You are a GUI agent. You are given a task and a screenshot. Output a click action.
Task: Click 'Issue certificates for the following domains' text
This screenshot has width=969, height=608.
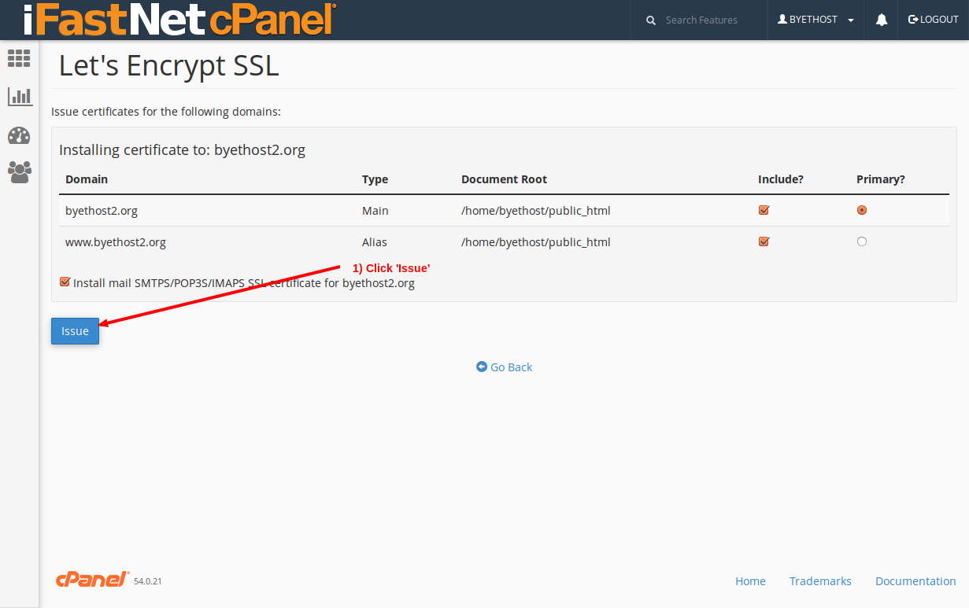click(166, 112)
